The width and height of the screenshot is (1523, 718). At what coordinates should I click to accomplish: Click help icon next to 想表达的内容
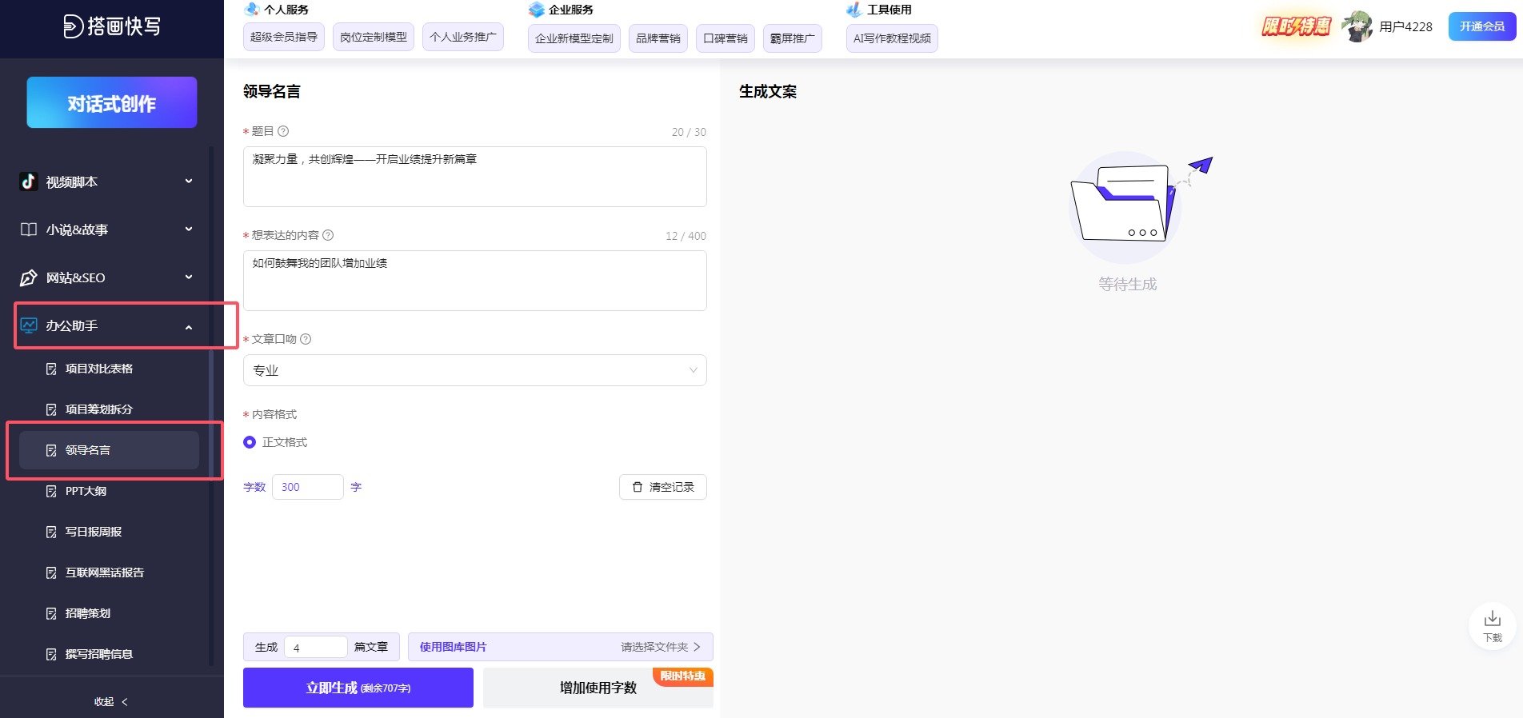point(328,235)
